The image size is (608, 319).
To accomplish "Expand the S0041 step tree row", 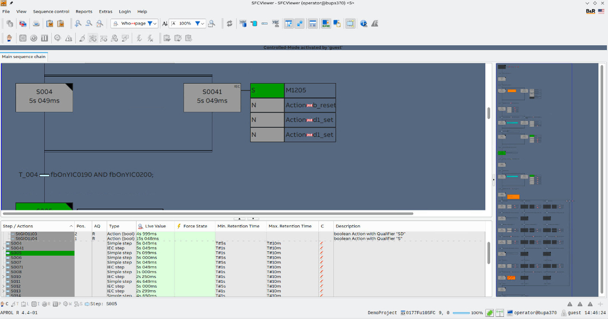I will [3, 248].
